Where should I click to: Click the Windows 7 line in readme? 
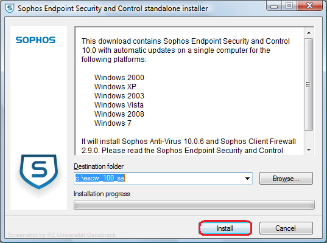tap(113, 123)
